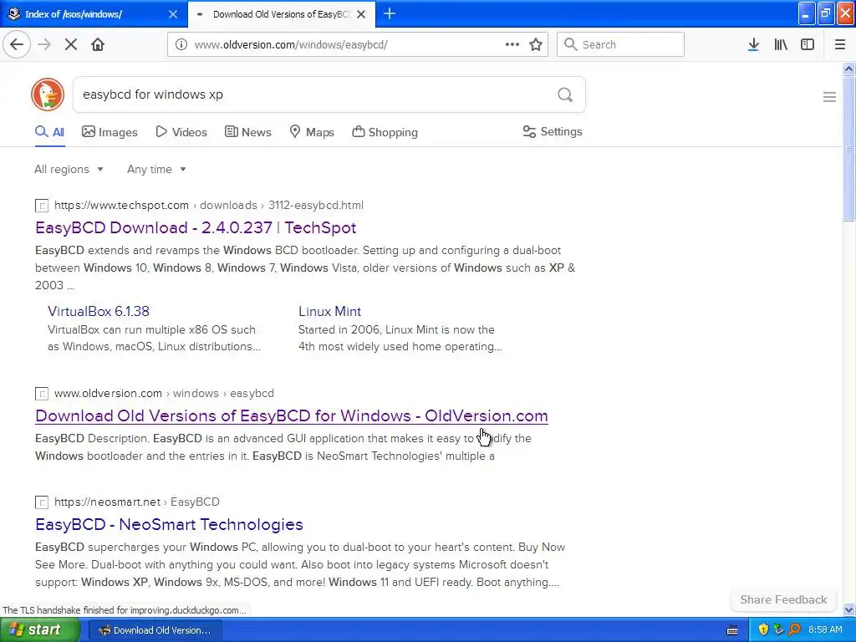856x642 pixels.
Task: Click the www.oldversion.com result URL
Action: 164,393
